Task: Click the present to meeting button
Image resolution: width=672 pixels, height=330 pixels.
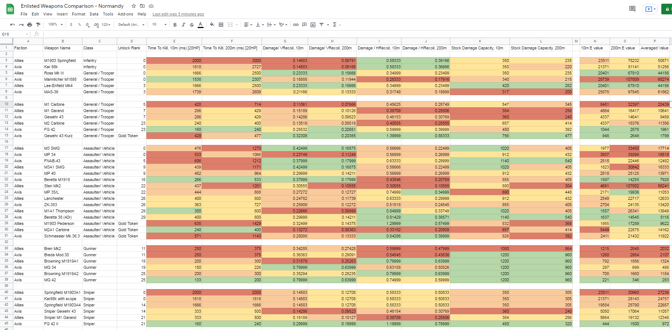Action: tap(651, 9)
